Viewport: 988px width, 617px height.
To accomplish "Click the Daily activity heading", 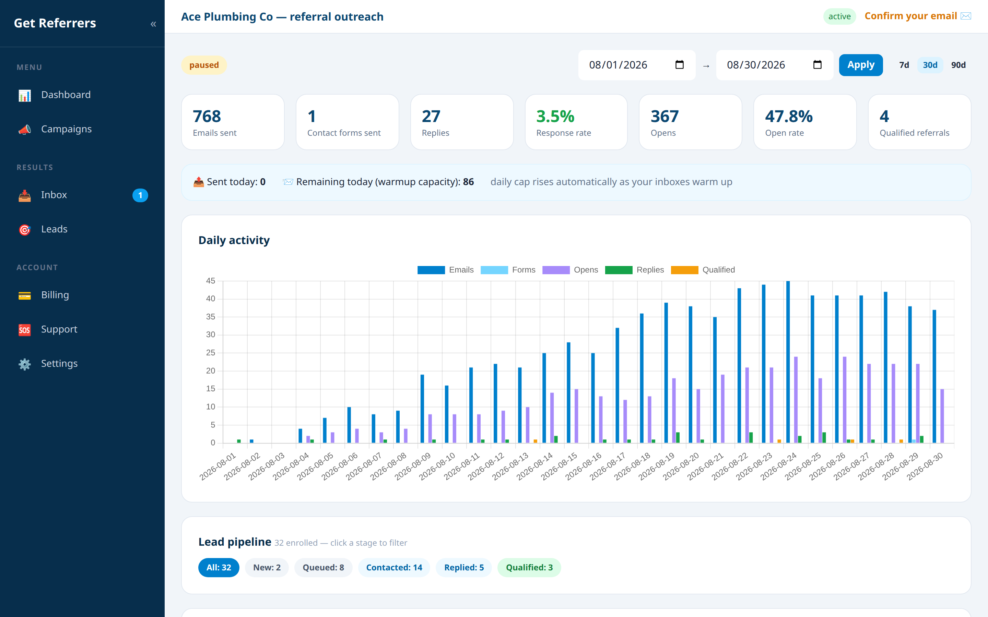I will (x=234, y=240).
